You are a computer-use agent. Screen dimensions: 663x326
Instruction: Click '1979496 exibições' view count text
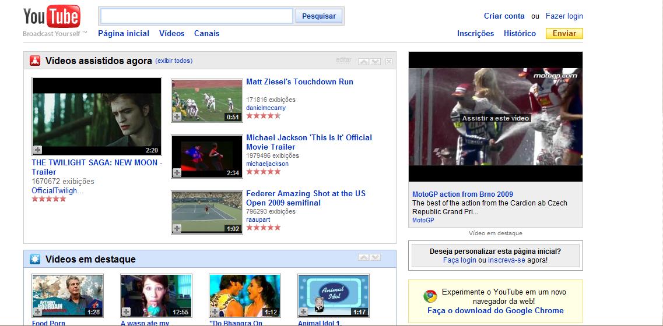[273, 156]
